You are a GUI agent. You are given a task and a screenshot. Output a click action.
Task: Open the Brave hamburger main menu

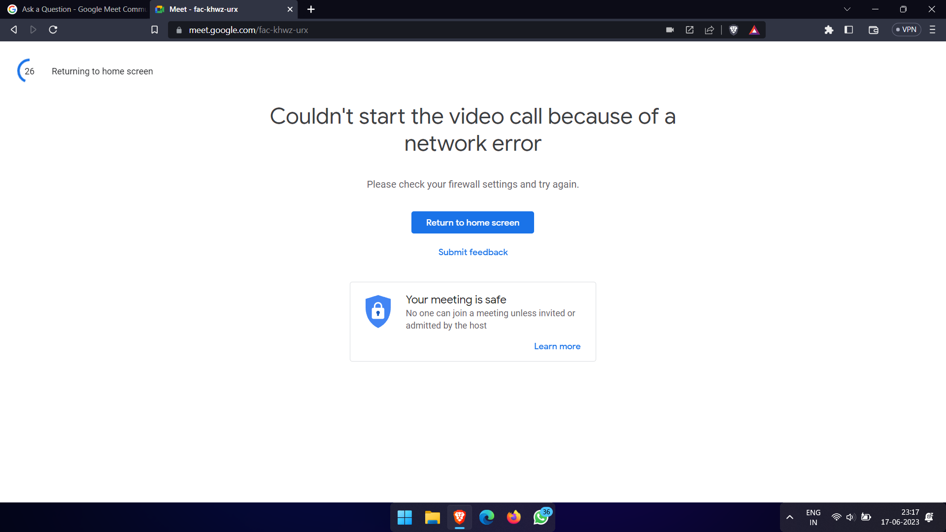[932, 30]
